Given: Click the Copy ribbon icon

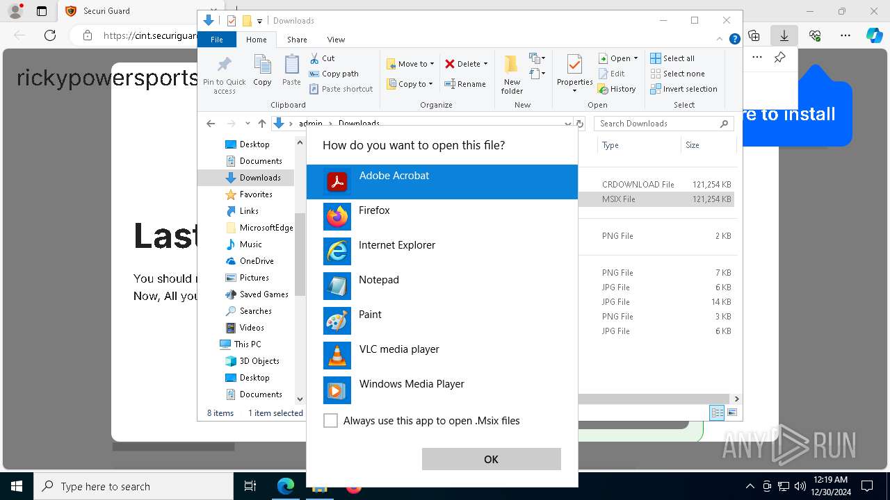Looking at the screenshot, I should (262, 71).
